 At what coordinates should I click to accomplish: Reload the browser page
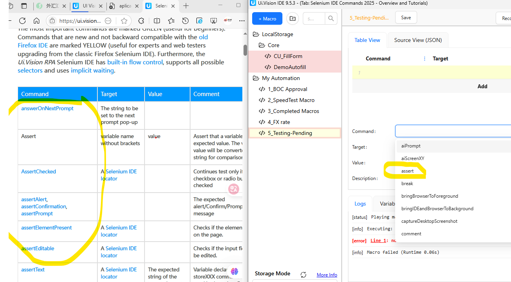tap(22, 21)
